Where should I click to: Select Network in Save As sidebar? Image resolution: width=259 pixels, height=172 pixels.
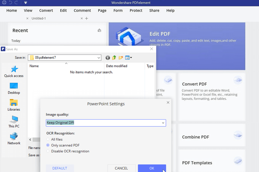[x=14, y=139]
